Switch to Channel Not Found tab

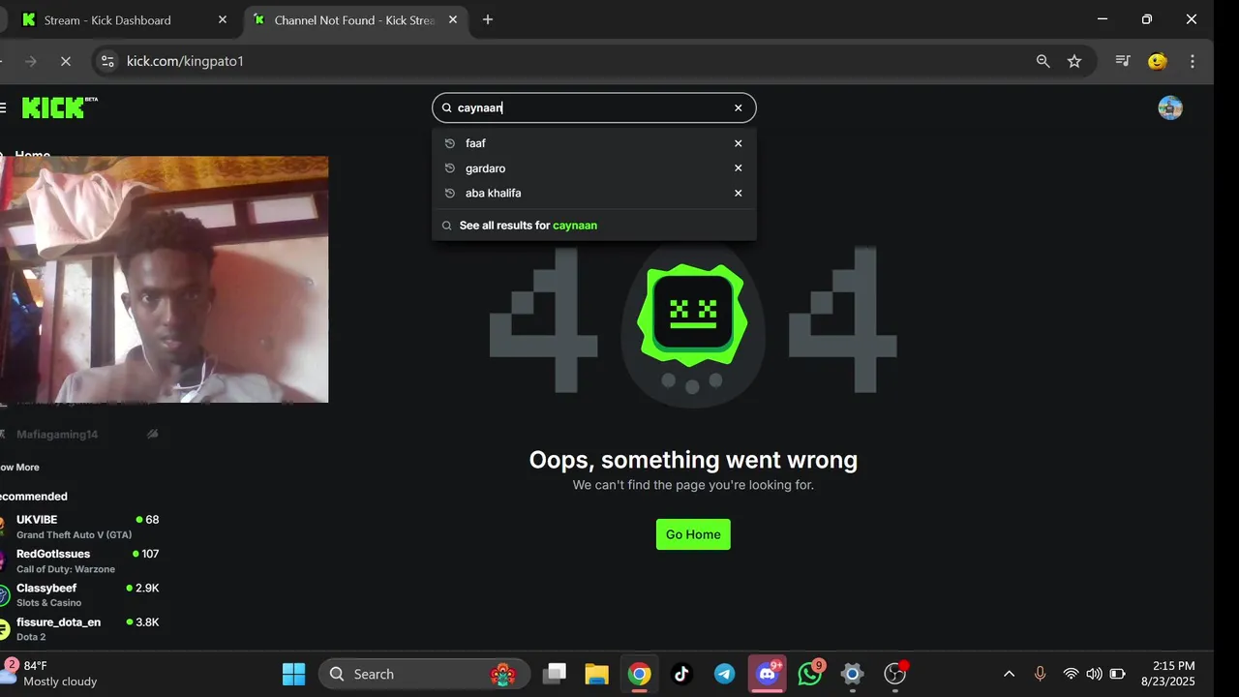coord(353,20)
